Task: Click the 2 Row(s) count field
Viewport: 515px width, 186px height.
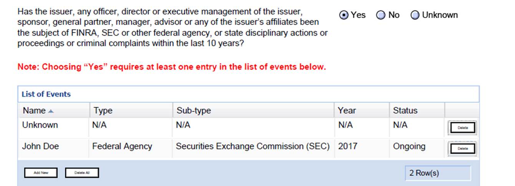Action: point(438,173)
